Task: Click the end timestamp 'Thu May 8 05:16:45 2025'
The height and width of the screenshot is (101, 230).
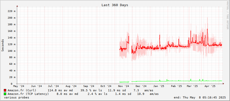Action: tap(204, 97)
